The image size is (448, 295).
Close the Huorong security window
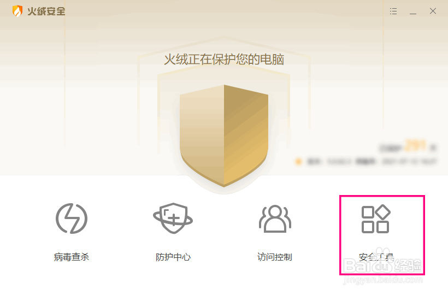click(433, 11)
